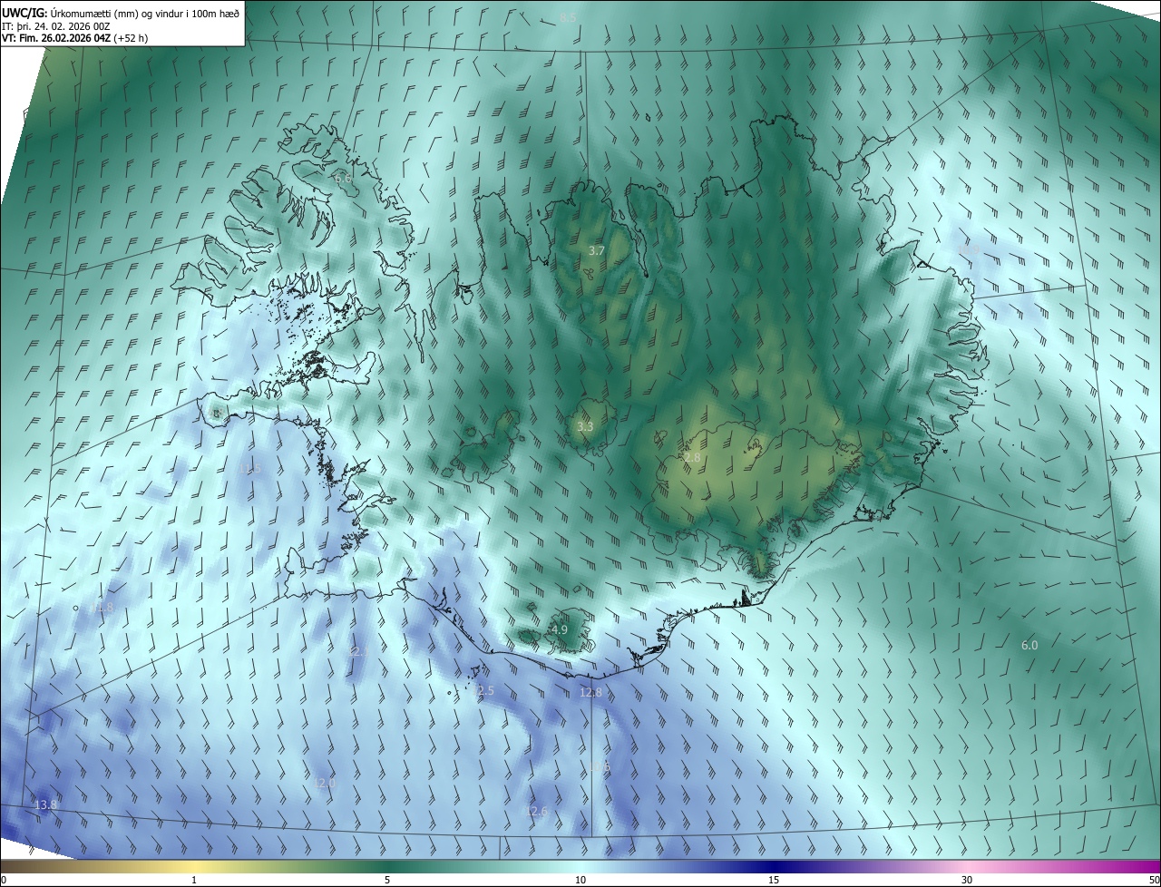This screenshot has width=1161, height=887.
Task: Click the 3.7 value in north Iceland
Action: click(x=596, y=250)
